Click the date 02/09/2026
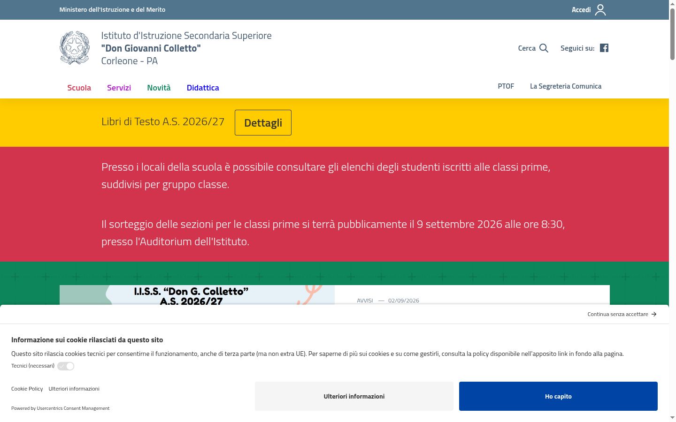The height and width of the screenshot is (422, 676). 404,301
